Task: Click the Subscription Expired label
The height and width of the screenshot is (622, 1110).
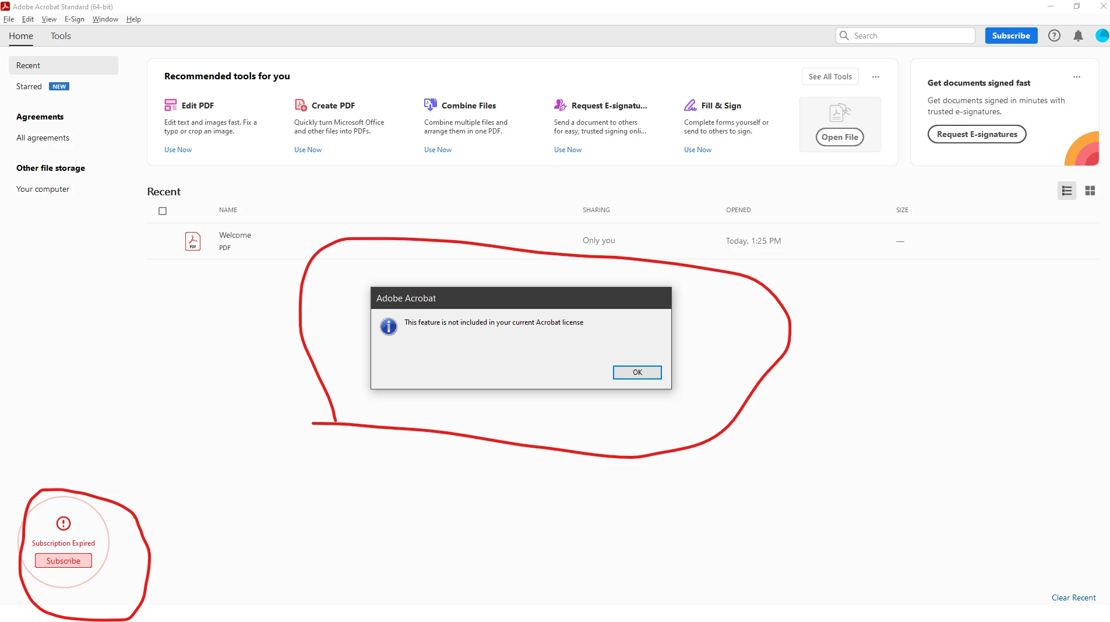Action: 64,543
